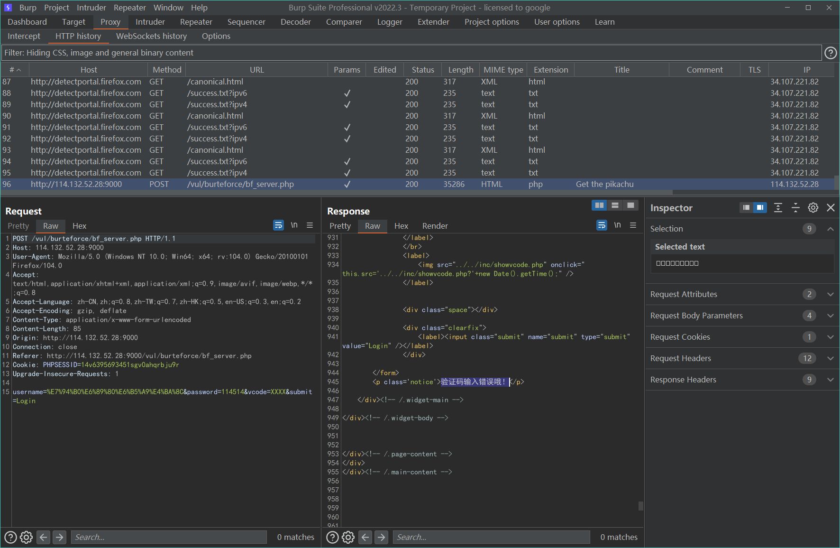The width and height of the screenshot is (840, 548).
Task: Switch to the Intruder tab
Action: pyautogui.click(x=150, y=22)
